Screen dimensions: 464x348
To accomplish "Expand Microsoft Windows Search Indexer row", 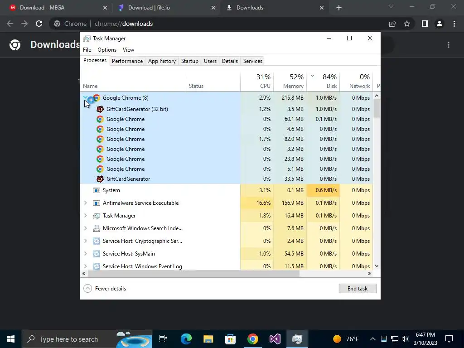I will tap(86, 228).
